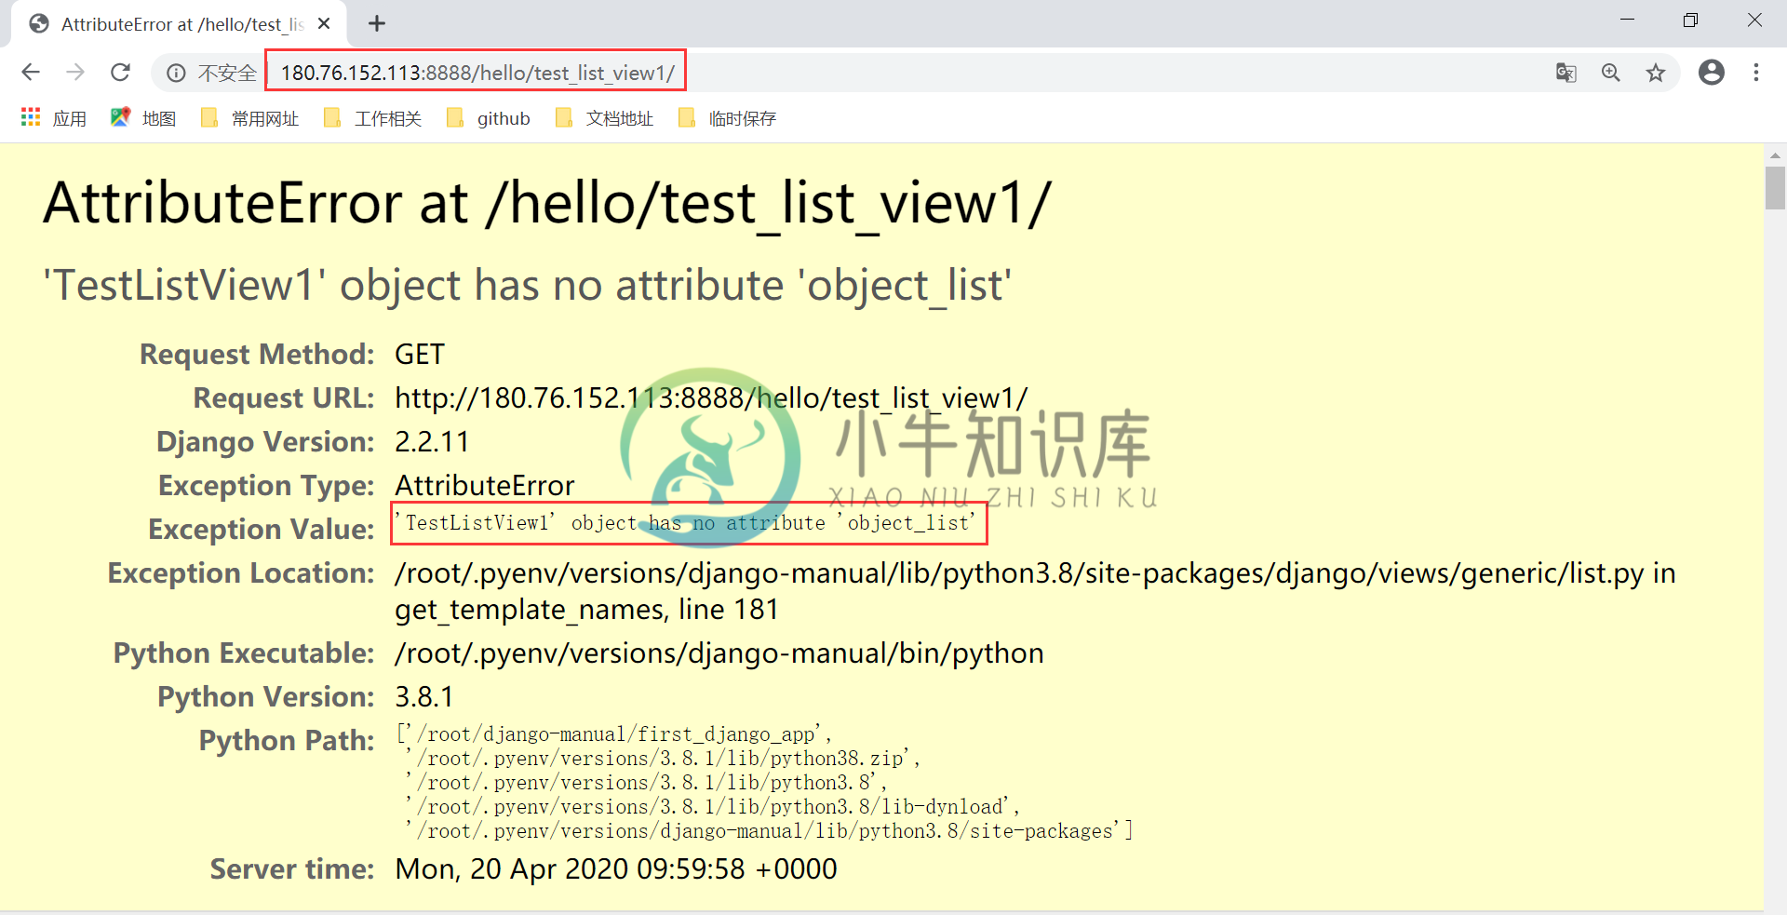Reload the page with the refresh icon
Viewport: 1787px width, 915px height.
click(120, 73)
